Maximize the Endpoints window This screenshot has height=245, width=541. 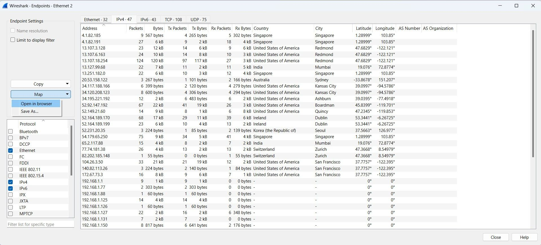pos(516,6)
